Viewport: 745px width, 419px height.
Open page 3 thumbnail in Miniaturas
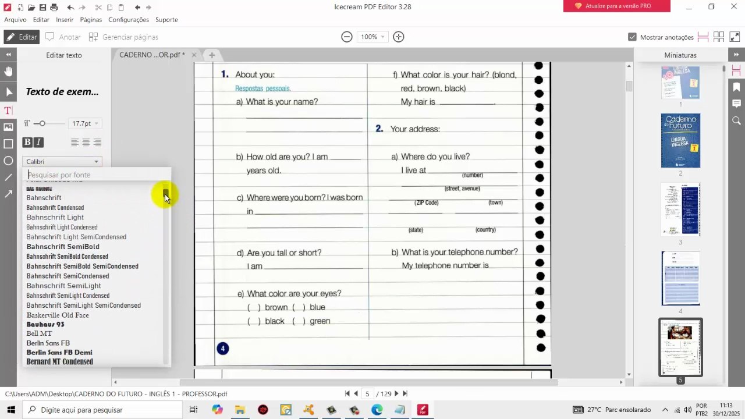coord(680,210)
